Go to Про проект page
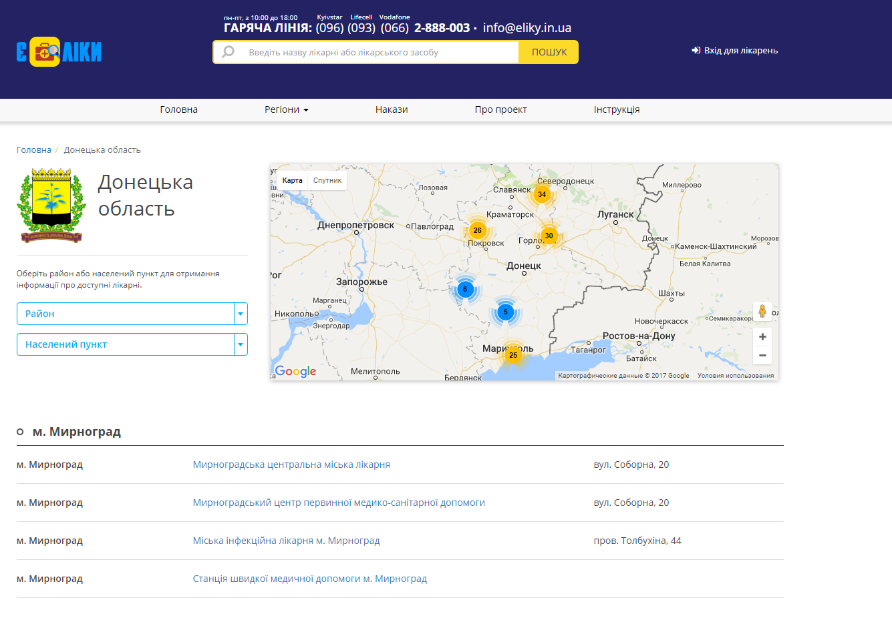The height and width of the screenshot is (618, 892). tap(501, 109)
